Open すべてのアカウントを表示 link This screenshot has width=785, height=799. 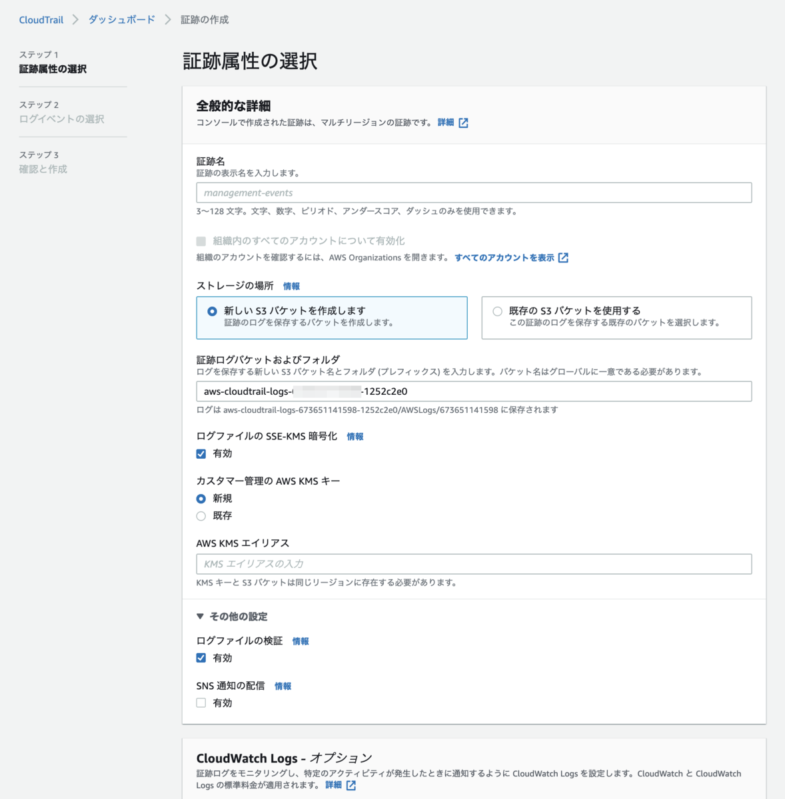(504, 258)
